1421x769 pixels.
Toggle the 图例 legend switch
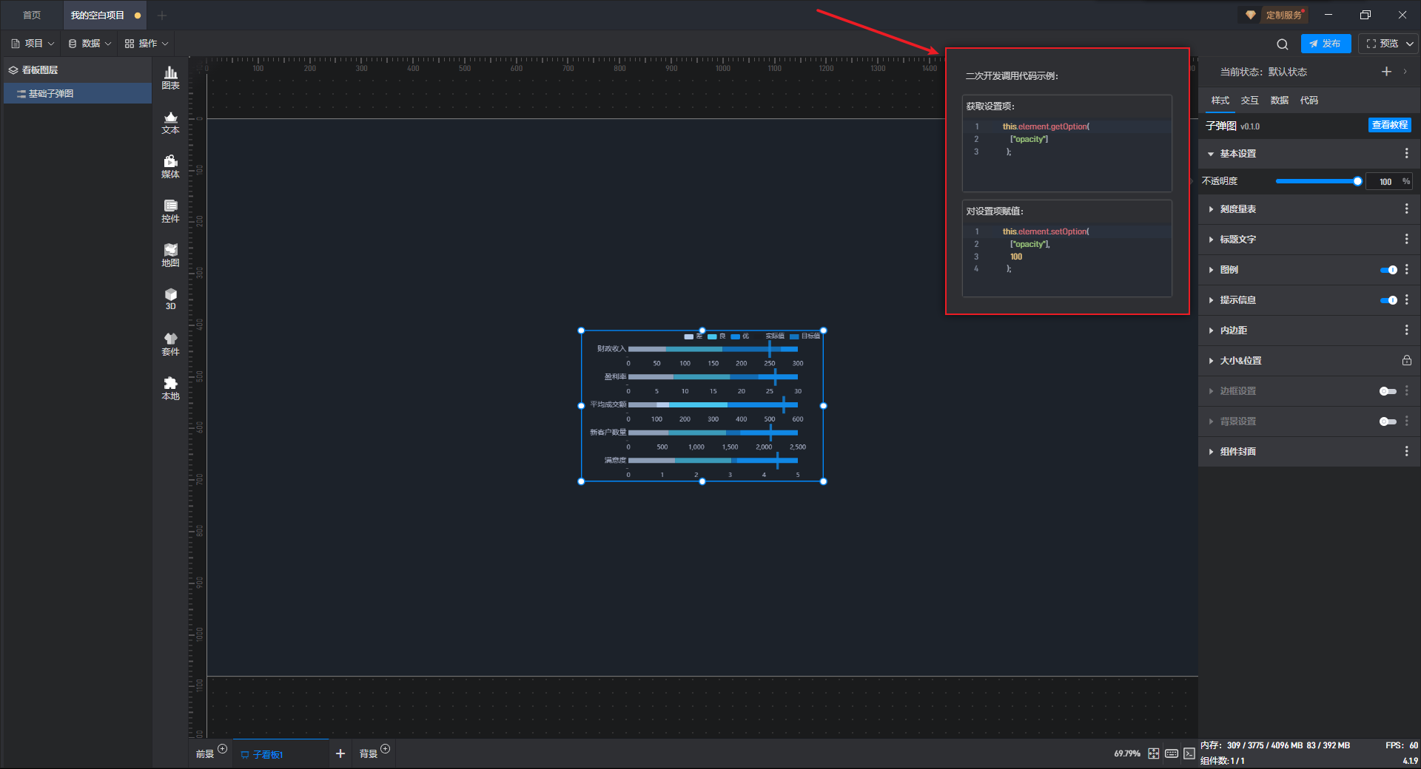(1388, 270)
